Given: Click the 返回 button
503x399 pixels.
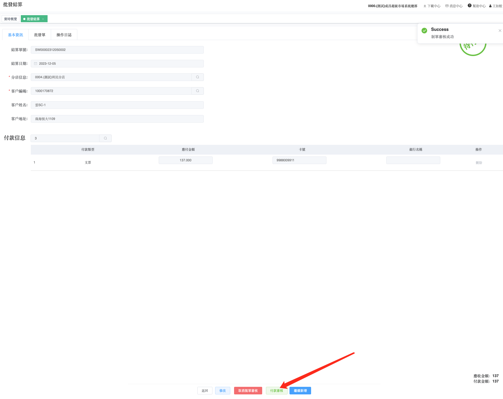Looking at the screenshot, I should click(x=205, y=391).
